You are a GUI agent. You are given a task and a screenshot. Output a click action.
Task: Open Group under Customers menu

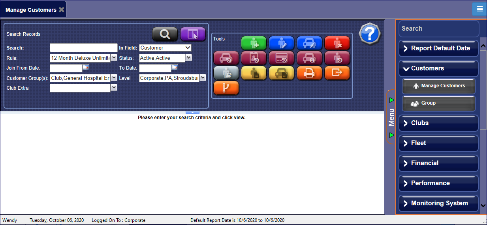[x=438, y=103]
